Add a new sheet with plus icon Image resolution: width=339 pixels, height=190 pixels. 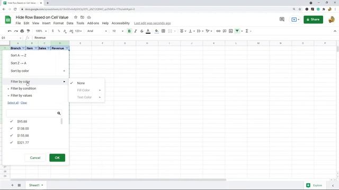tap(12, 185)
